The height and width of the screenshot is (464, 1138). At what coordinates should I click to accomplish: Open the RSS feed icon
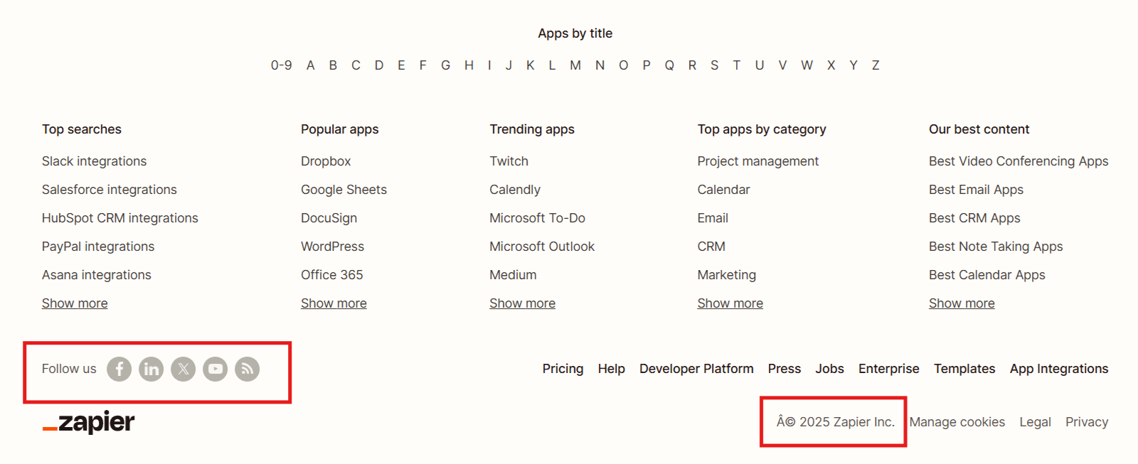tap(248, 369)
